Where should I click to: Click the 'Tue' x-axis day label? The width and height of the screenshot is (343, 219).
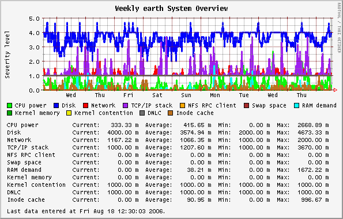244,95
